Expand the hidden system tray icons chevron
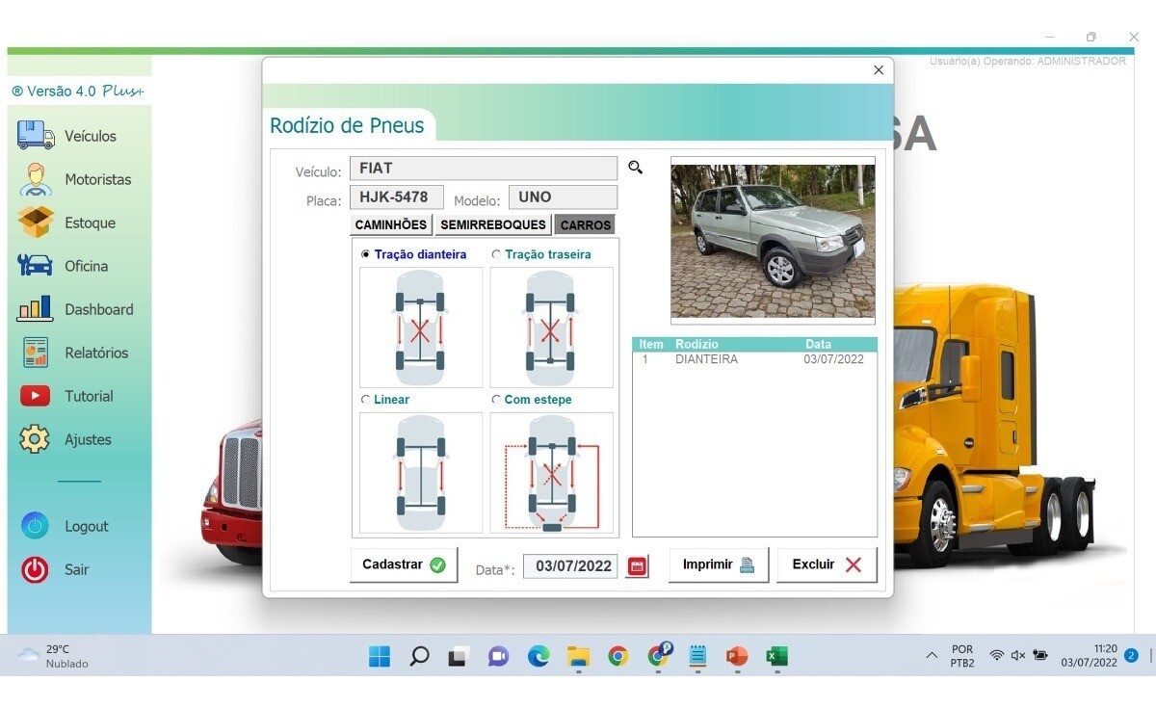The width and height of the screenshot is (1156, 708). click(932, 656)
